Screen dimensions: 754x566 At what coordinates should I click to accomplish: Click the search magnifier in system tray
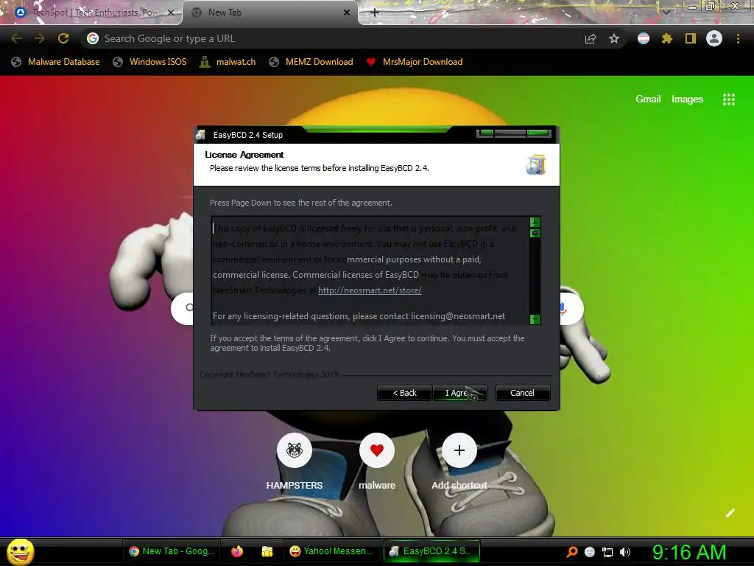[571, 552]
